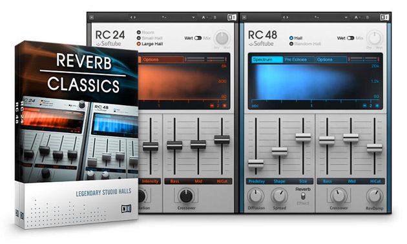The height and width of the screenshot is (244, 407).
Task: Click the Softube logo under RC 48
Action: point(261,44)
